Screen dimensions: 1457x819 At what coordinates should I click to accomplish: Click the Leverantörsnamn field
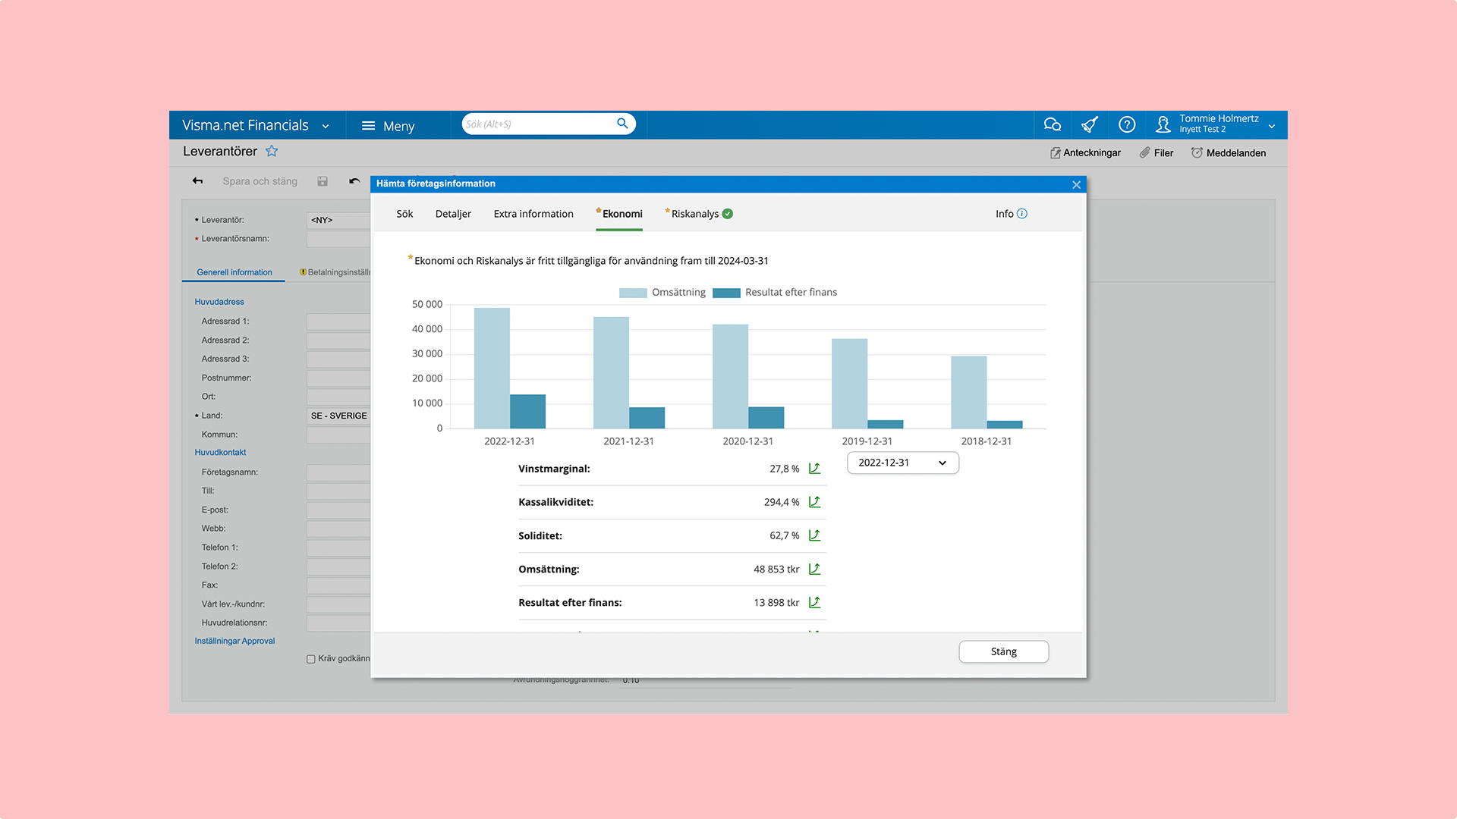click(x=338, y=239)
